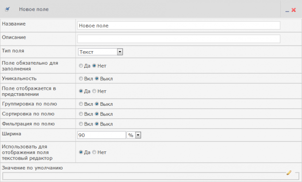This screenshot has width=302, height=182.
Task: Select 'Да' for Поле отображается в представлении
Action: 81,91
